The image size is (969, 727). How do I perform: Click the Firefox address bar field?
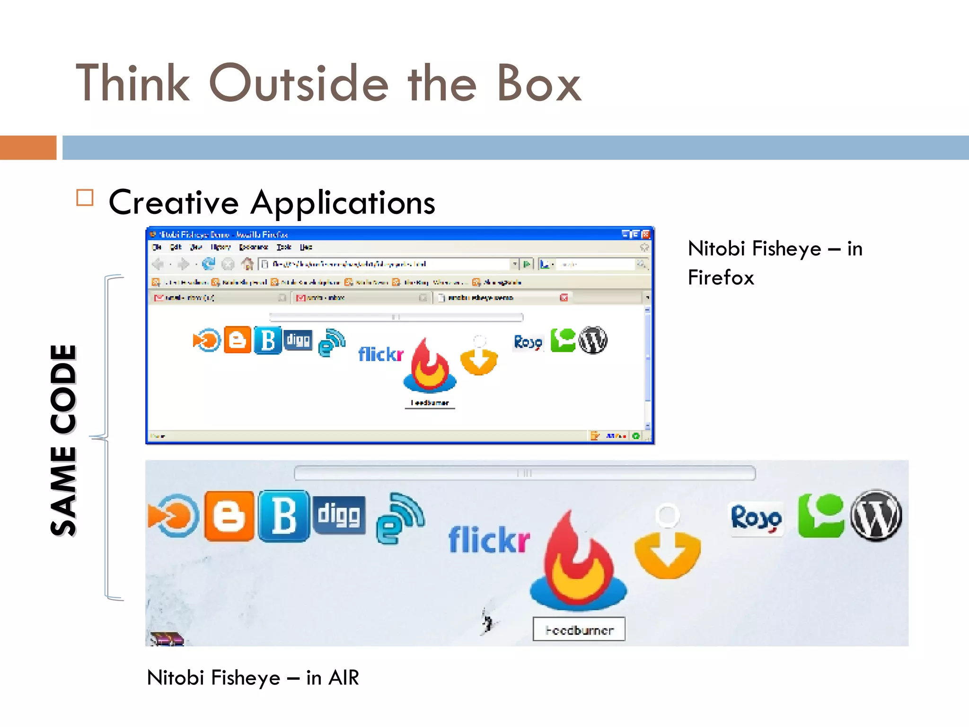coord(388,264)
